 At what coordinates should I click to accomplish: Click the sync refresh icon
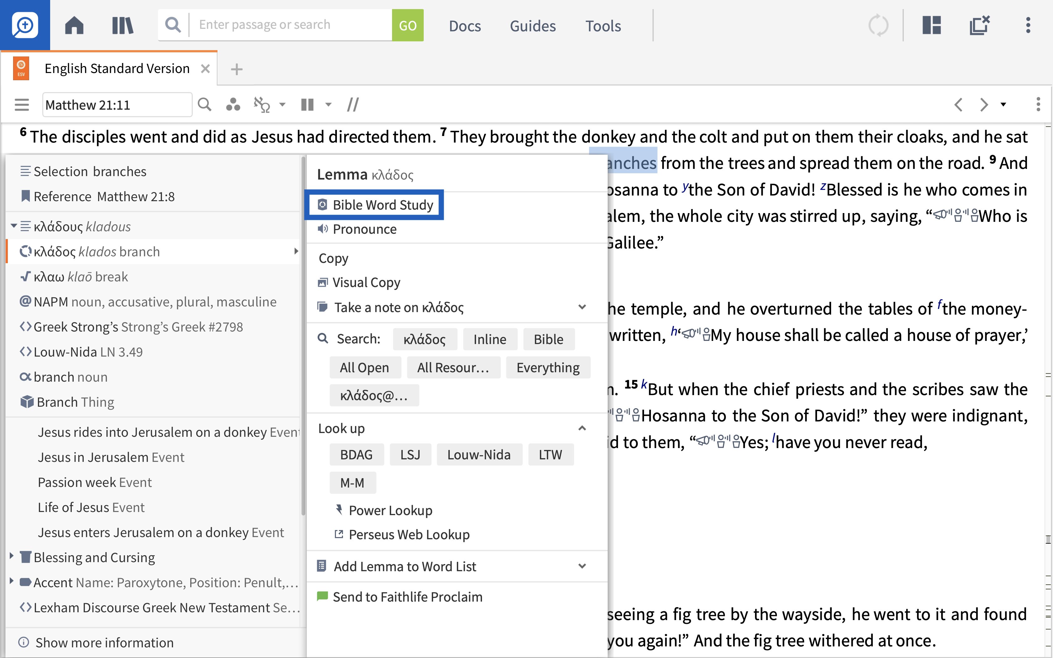(x=878, y=25)
